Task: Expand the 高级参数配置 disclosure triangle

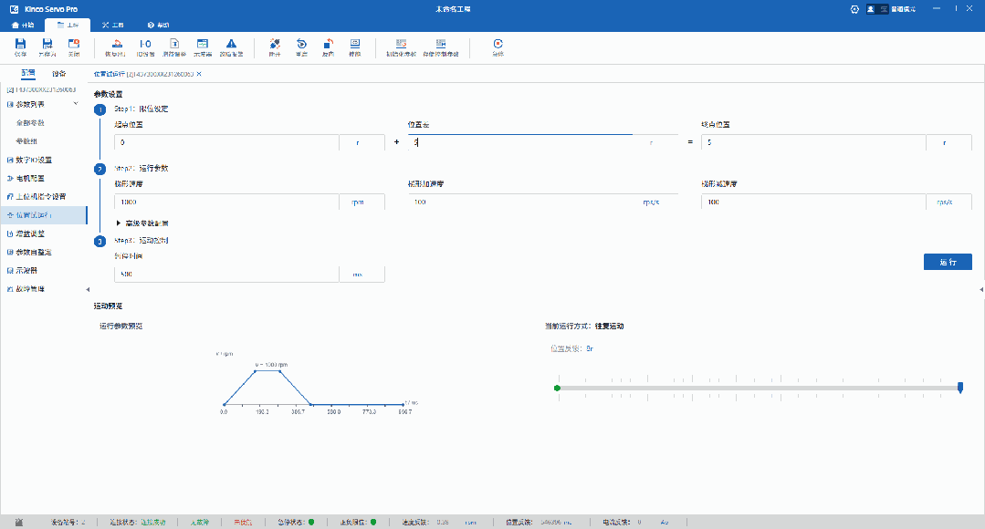Action: click(118, 223)
